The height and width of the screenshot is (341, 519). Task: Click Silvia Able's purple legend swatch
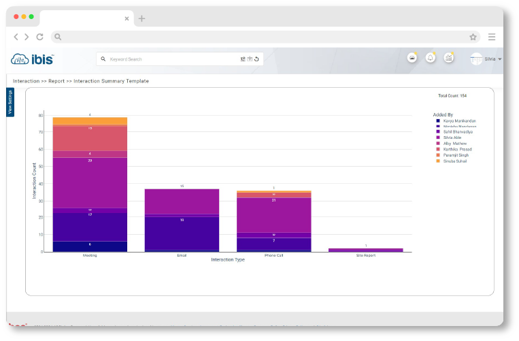pyautogui.click(x=438, y=137)
